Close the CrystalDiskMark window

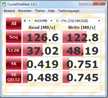click(99, 3)
